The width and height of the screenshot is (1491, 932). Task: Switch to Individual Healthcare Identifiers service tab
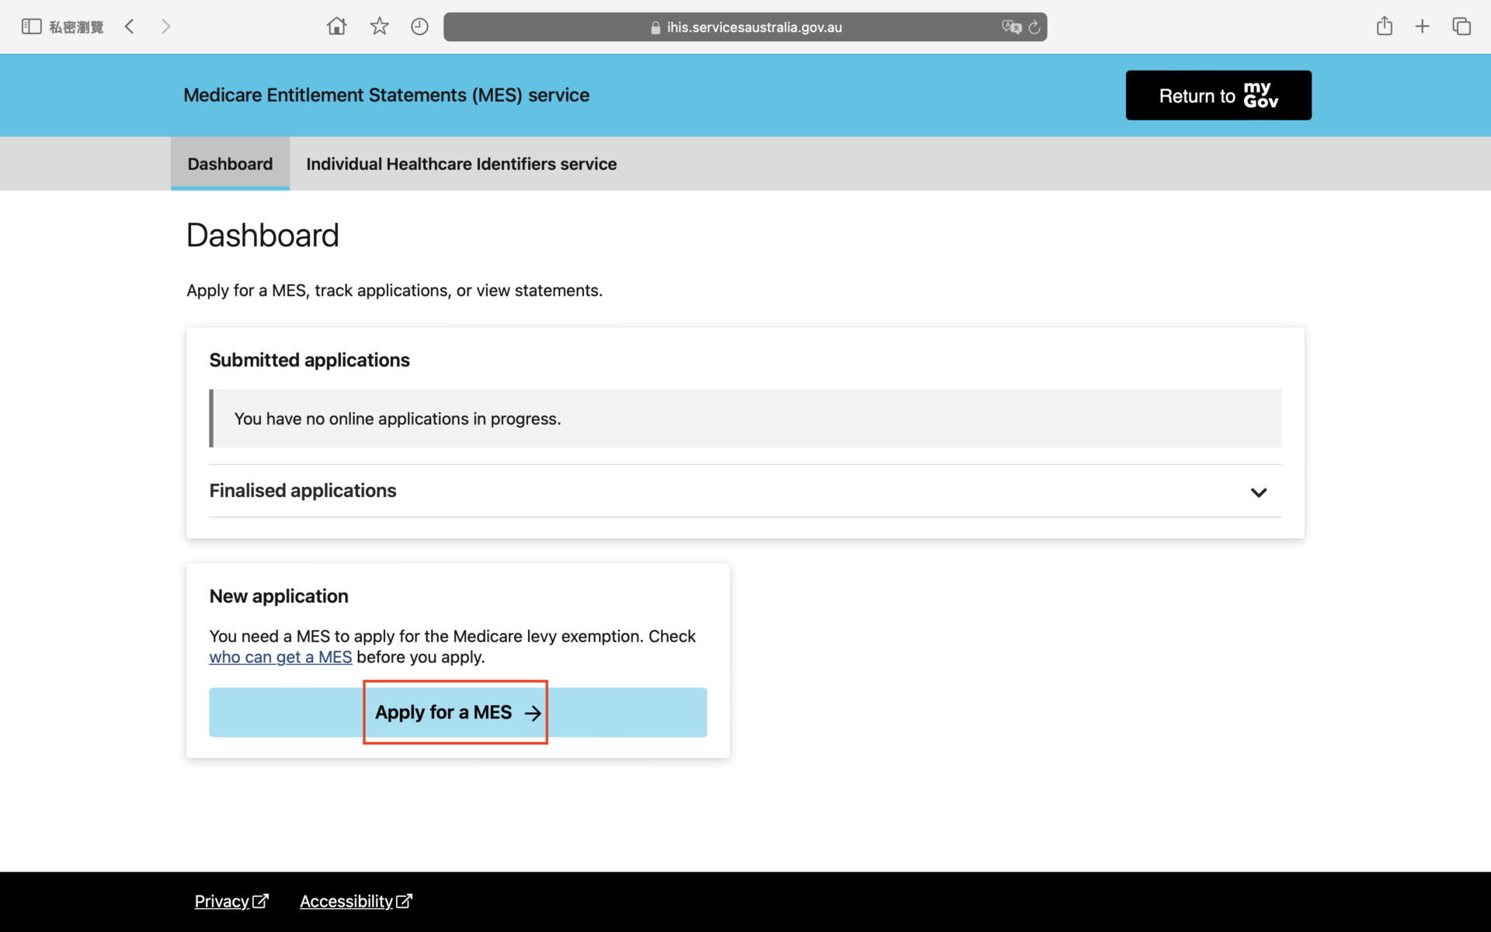[x=461, y=164]
